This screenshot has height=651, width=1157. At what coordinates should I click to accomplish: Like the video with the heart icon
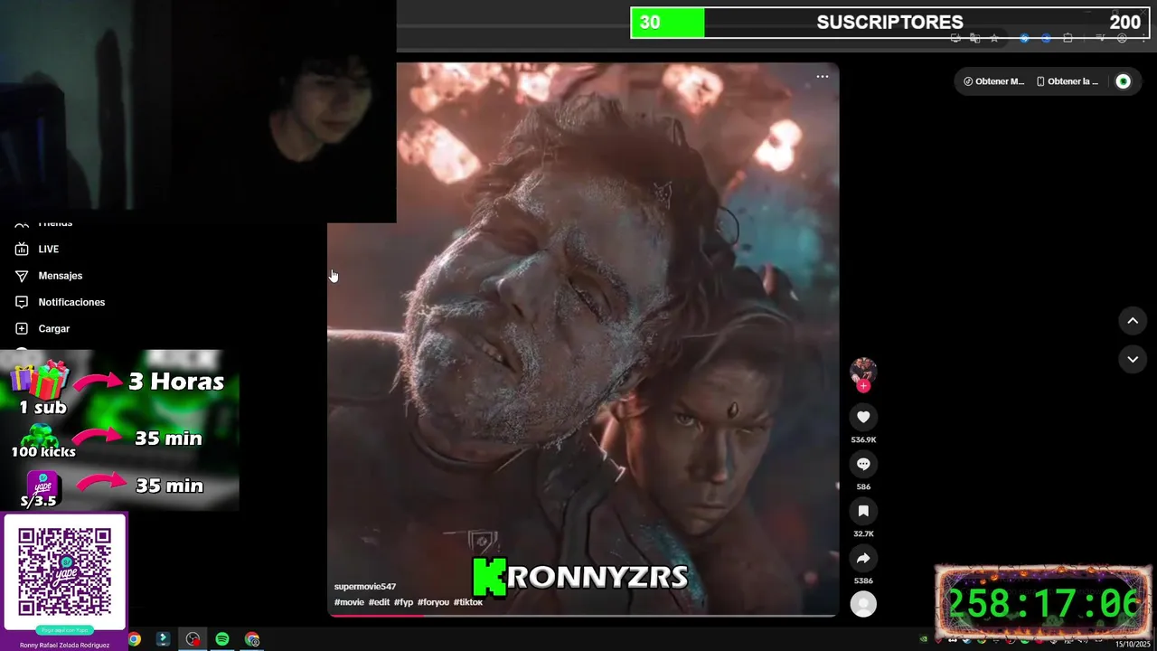coord(863,417)
